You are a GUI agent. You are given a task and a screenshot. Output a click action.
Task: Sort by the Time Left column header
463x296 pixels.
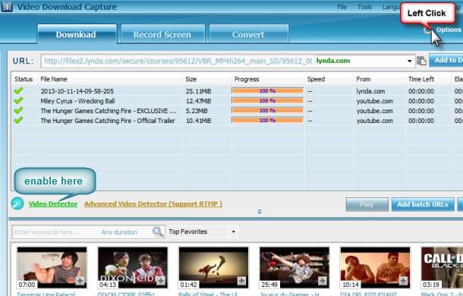(x=421, y=79)
